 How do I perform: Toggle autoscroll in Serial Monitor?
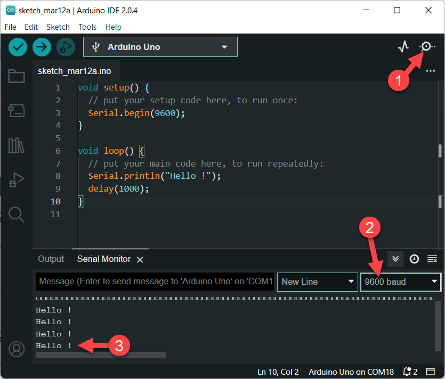click(395, 259)
